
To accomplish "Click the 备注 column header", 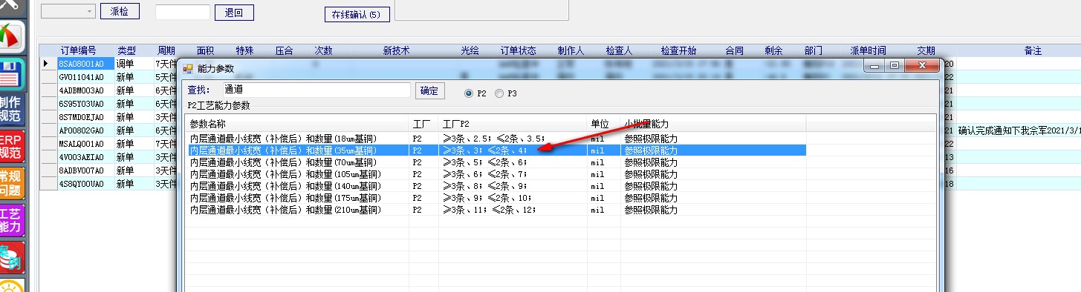I will tap(1033, 50).
